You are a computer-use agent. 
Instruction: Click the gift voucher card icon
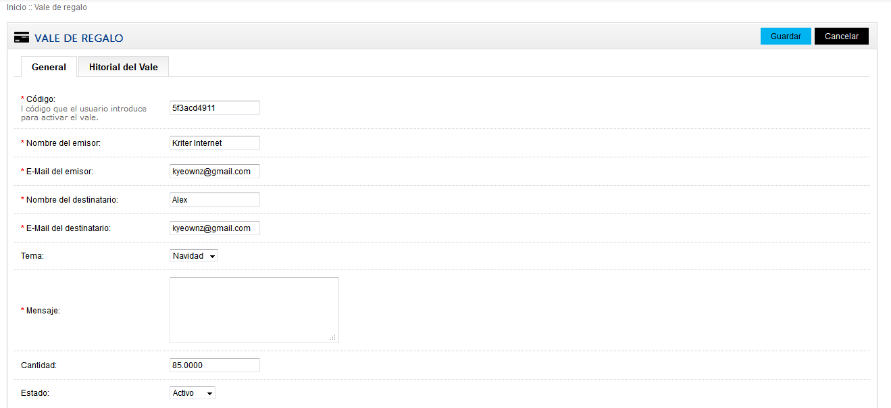pyautogui.click(x=21, y=38)
